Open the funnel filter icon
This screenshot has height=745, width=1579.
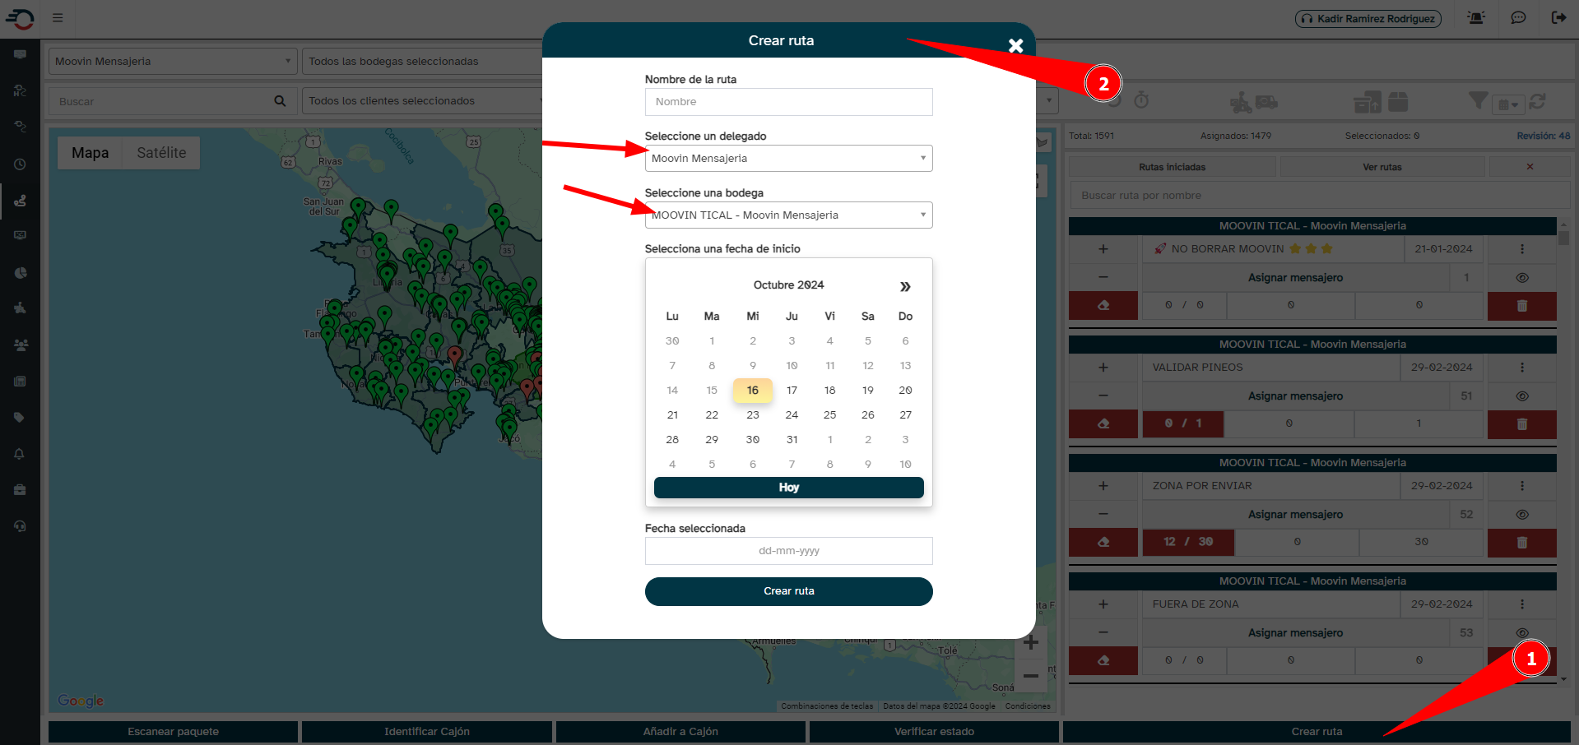coord(1478,100)
